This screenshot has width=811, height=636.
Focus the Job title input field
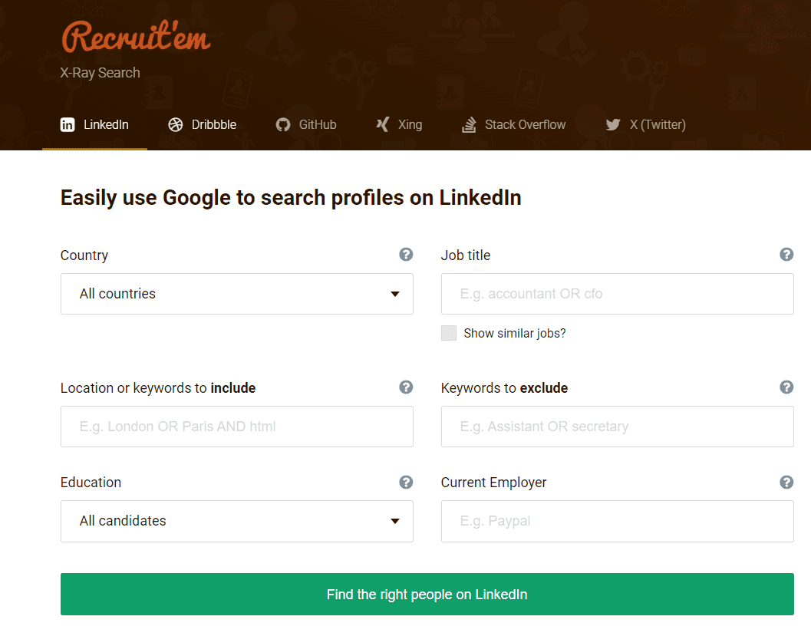[617, 294]
